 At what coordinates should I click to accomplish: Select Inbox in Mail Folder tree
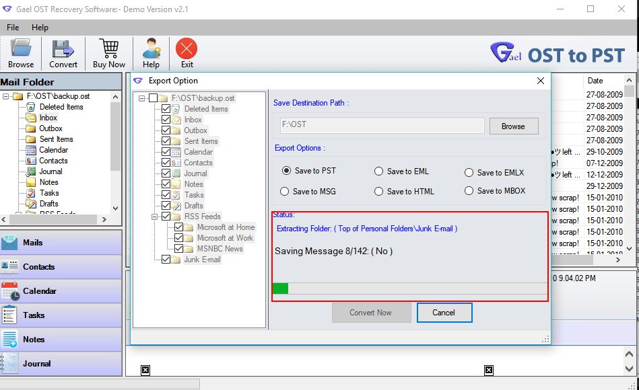pyautogui.click(x=48, y=118)
